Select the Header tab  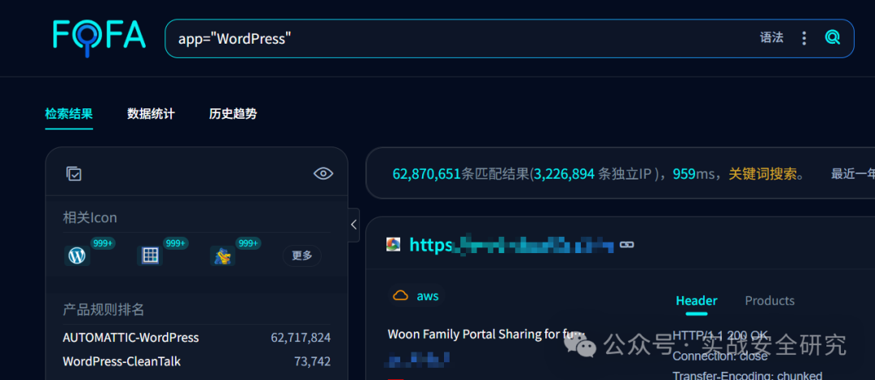pyautogui.click(x=697, y=301)
